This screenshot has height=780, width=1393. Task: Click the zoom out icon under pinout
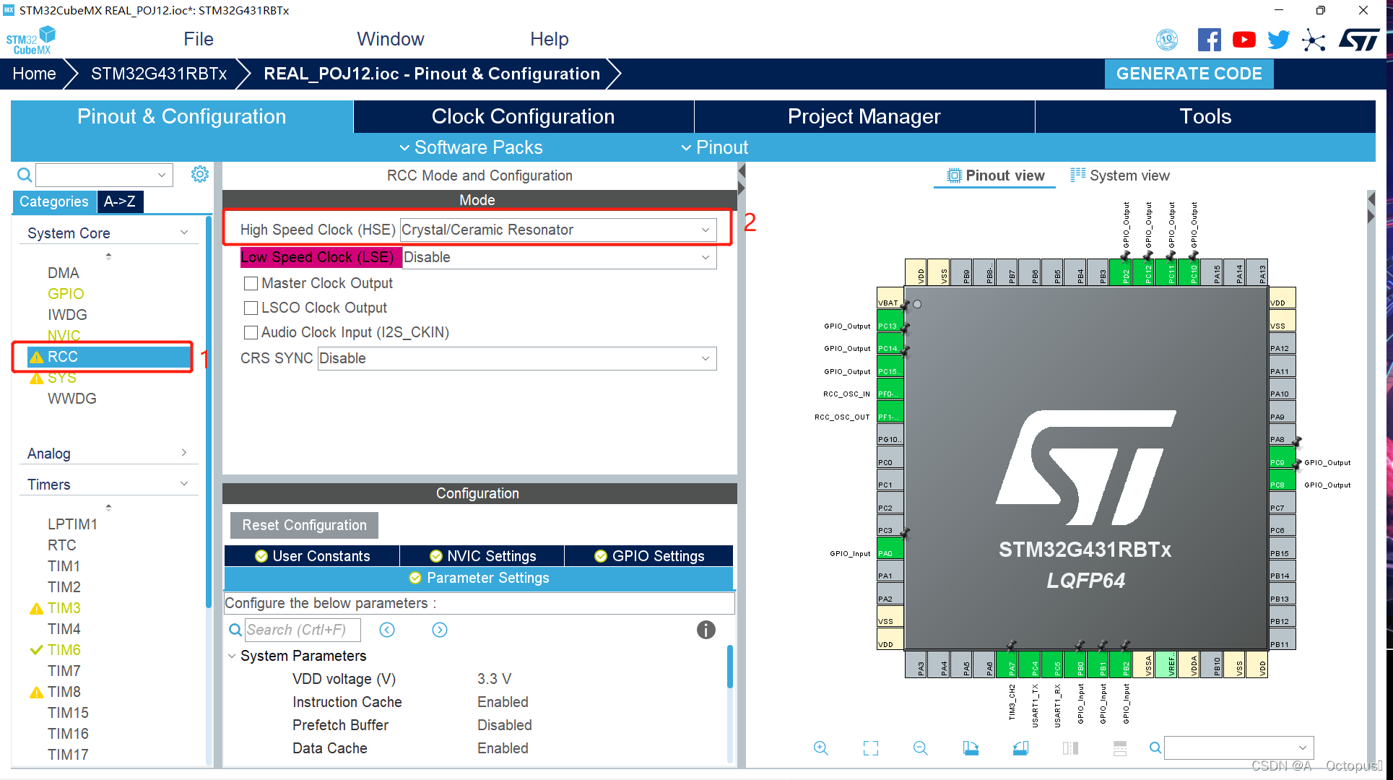tap(920, 748)
